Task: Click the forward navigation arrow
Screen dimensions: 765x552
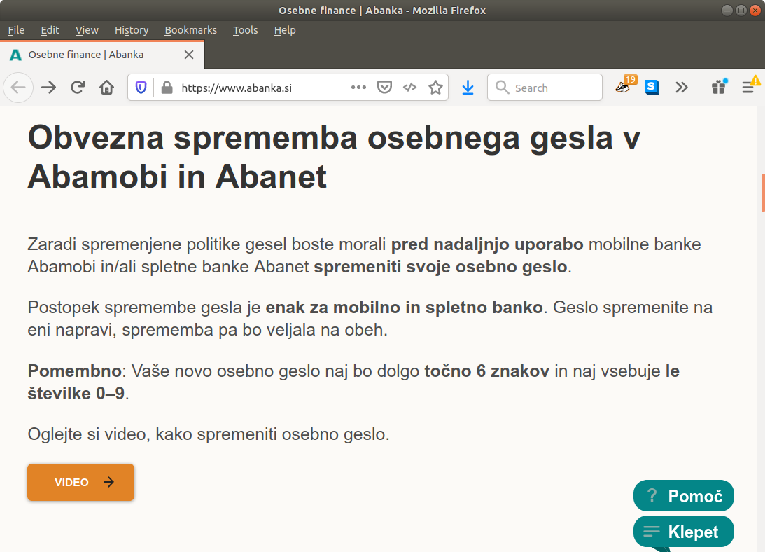Action: click(x=49, y=88)
